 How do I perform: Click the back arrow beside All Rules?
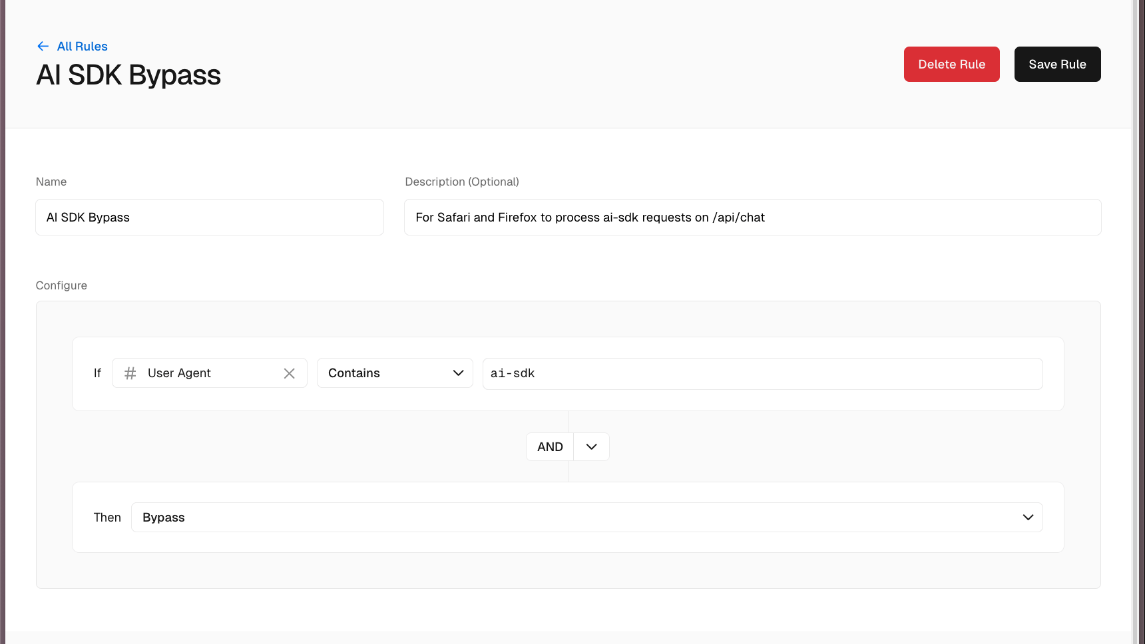click(x=43, y=46)
